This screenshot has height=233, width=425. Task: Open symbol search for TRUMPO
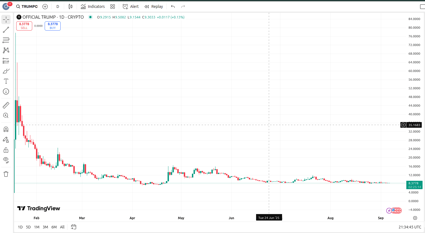coord(27,6)
